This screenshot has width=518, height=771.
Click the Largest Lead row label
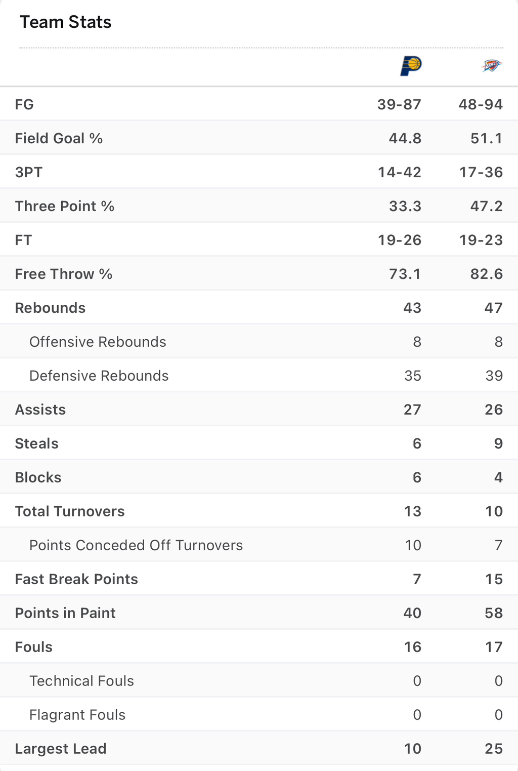point(61,749)
